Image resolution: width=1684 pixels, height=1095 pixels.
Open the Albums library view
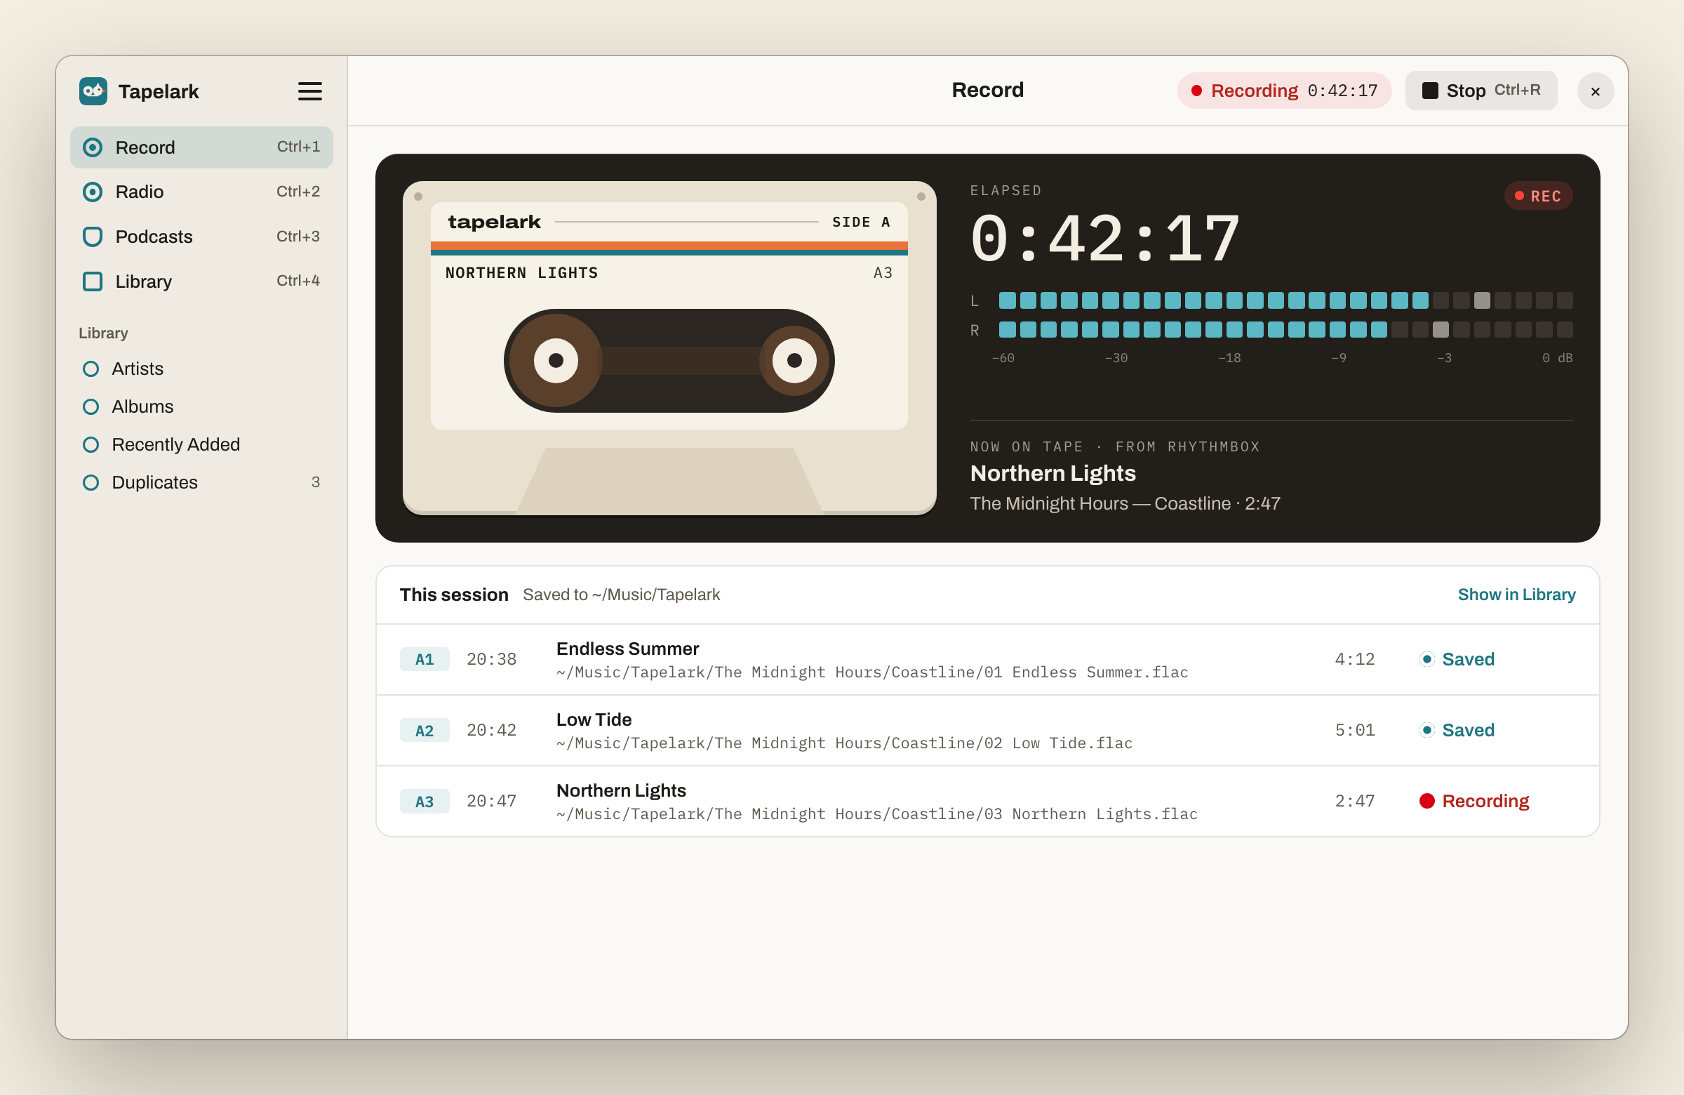201,406
